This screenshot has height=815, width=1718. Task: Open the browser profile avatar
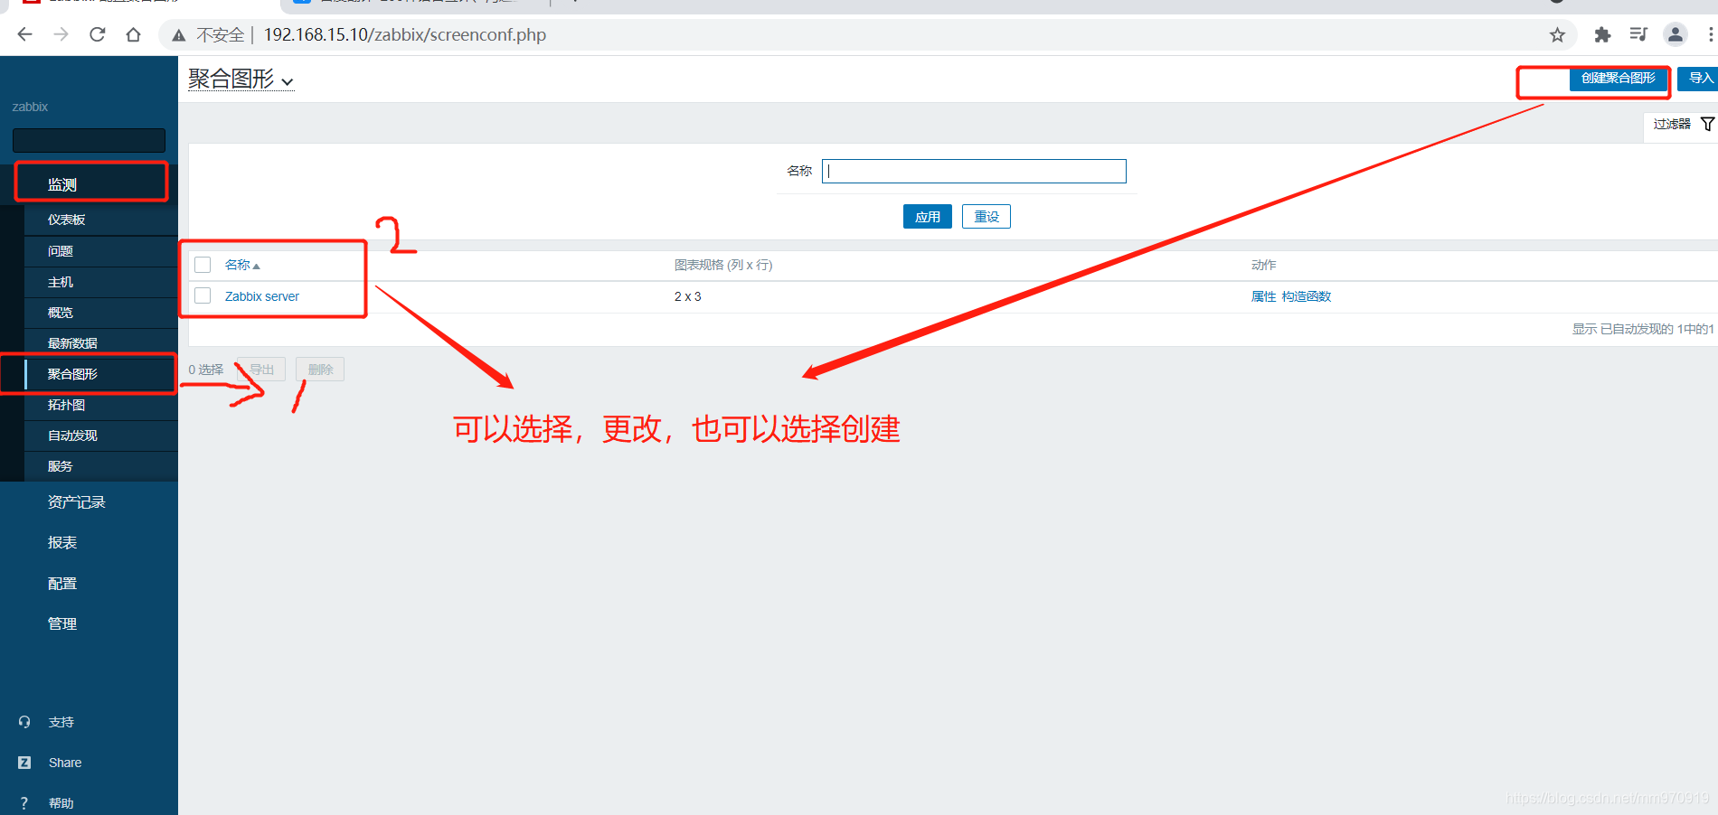(1676, 34)
